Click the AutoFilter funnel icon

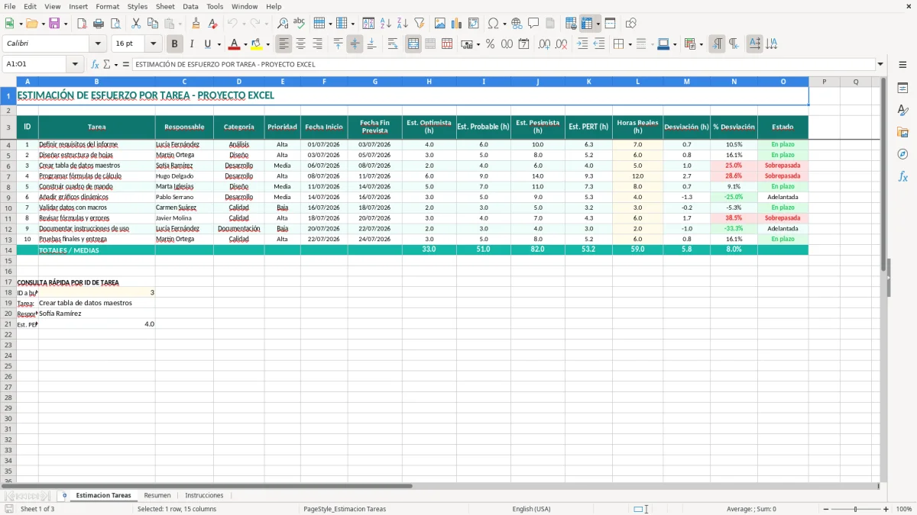(x=420, y=24)
